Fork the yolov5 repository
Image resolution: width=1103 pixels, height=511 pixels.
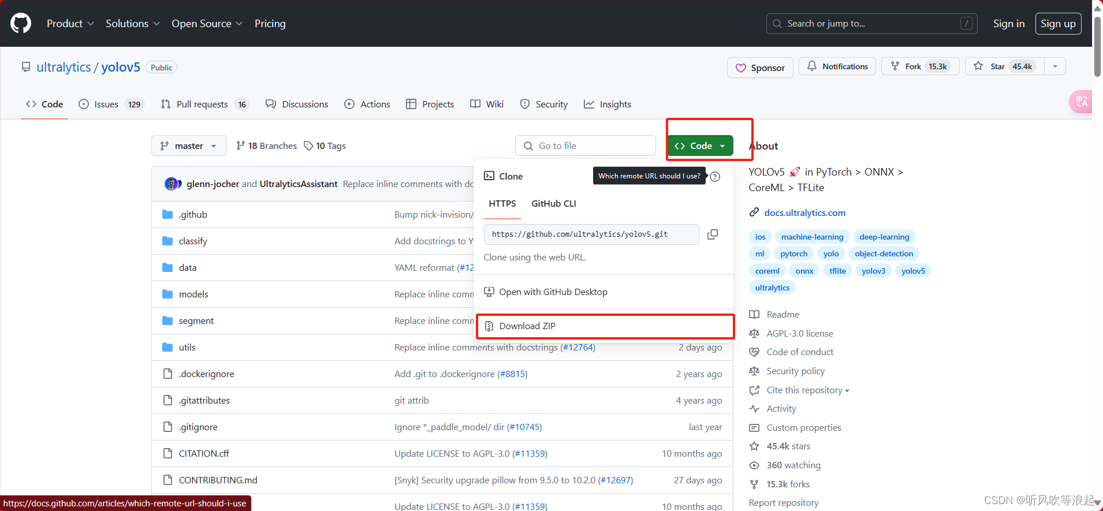(920, 66)
